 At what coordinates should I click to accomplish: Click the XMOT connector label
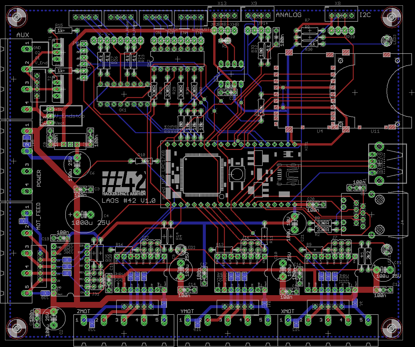click(x=287, y=311)
